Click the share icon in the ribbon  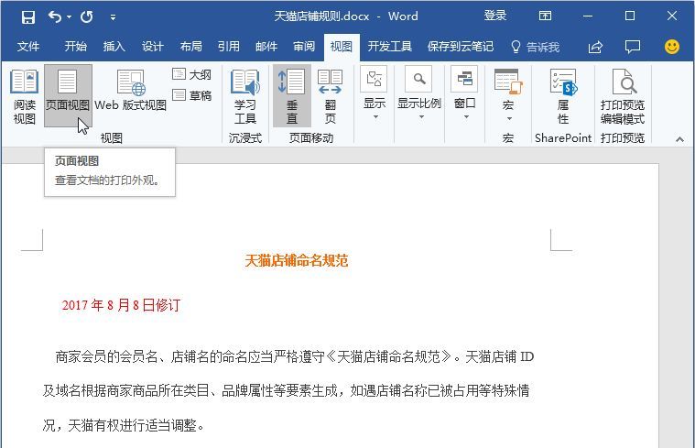tap(595, 47)
